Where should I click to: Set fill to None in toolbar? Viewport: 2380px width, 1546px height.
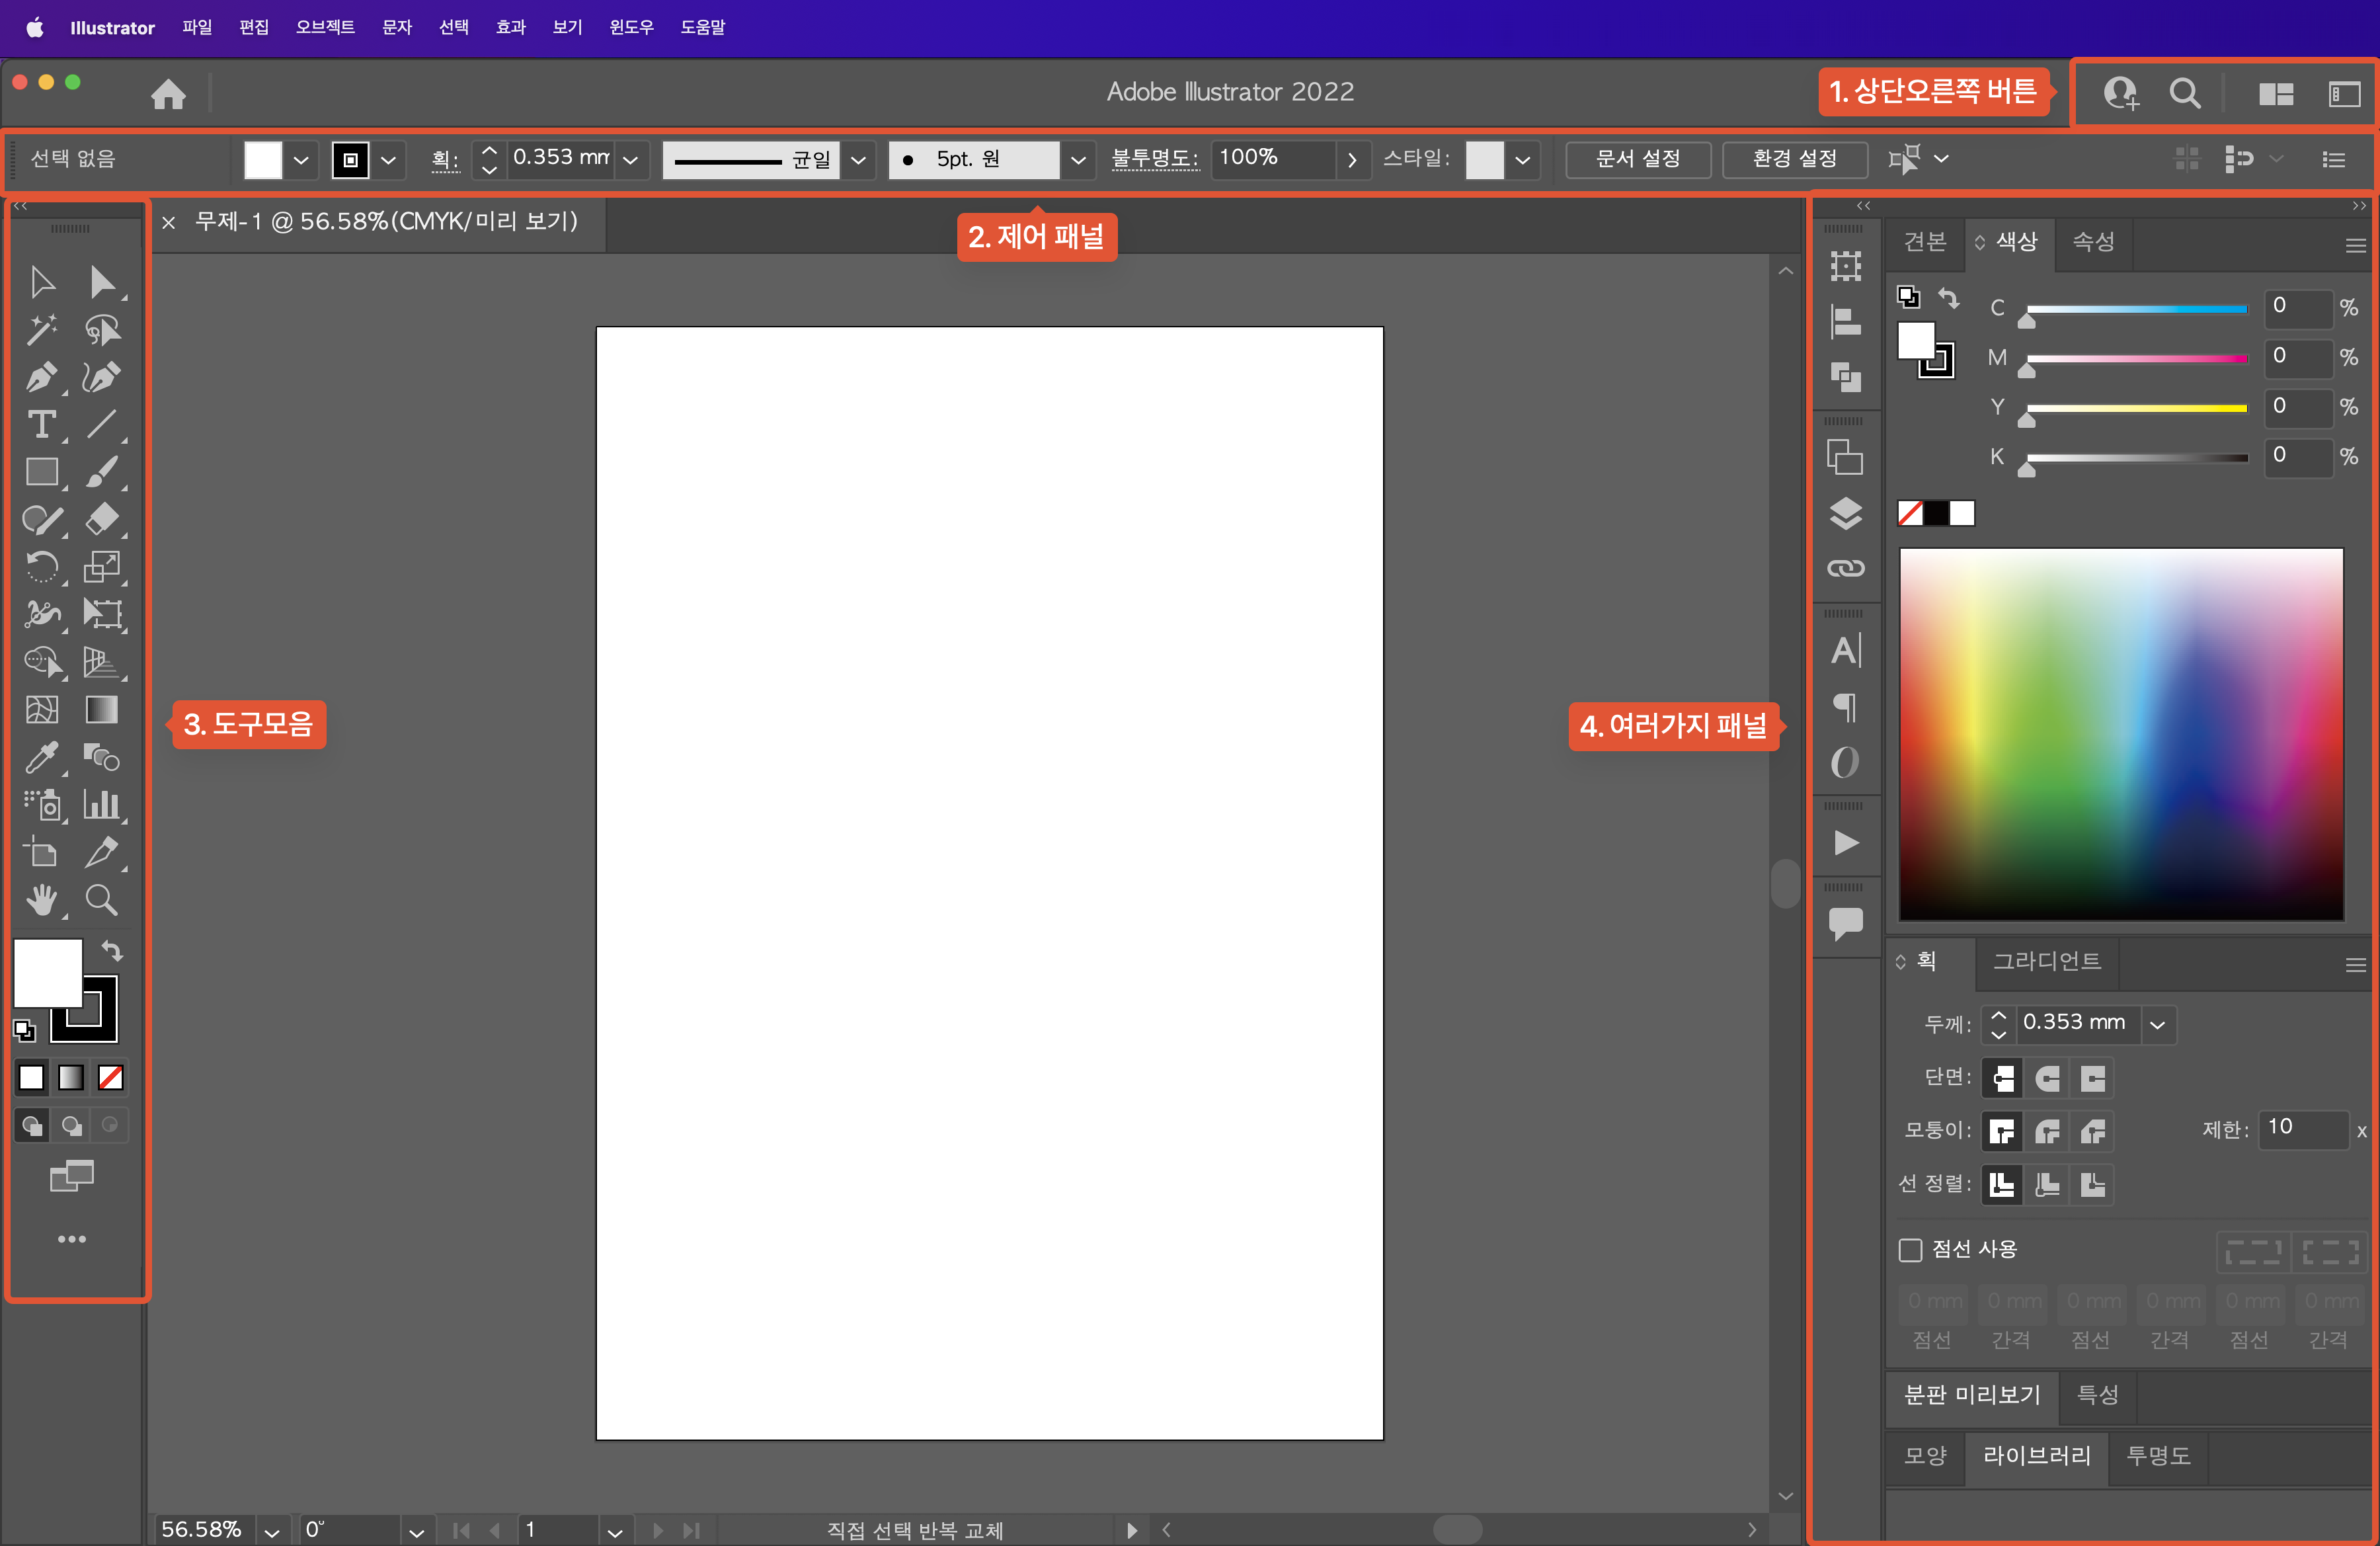click(110, 1077)
